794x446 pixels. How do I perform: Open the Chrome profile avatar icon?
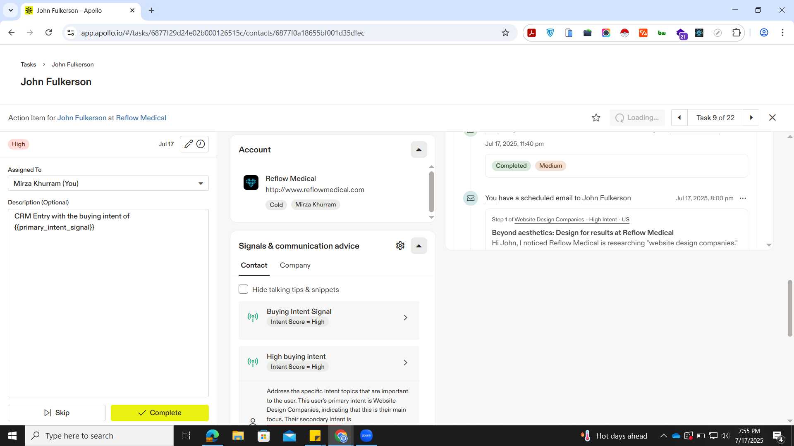point(764,33)
